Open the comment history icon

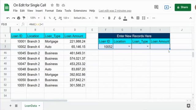coord(156,7)
